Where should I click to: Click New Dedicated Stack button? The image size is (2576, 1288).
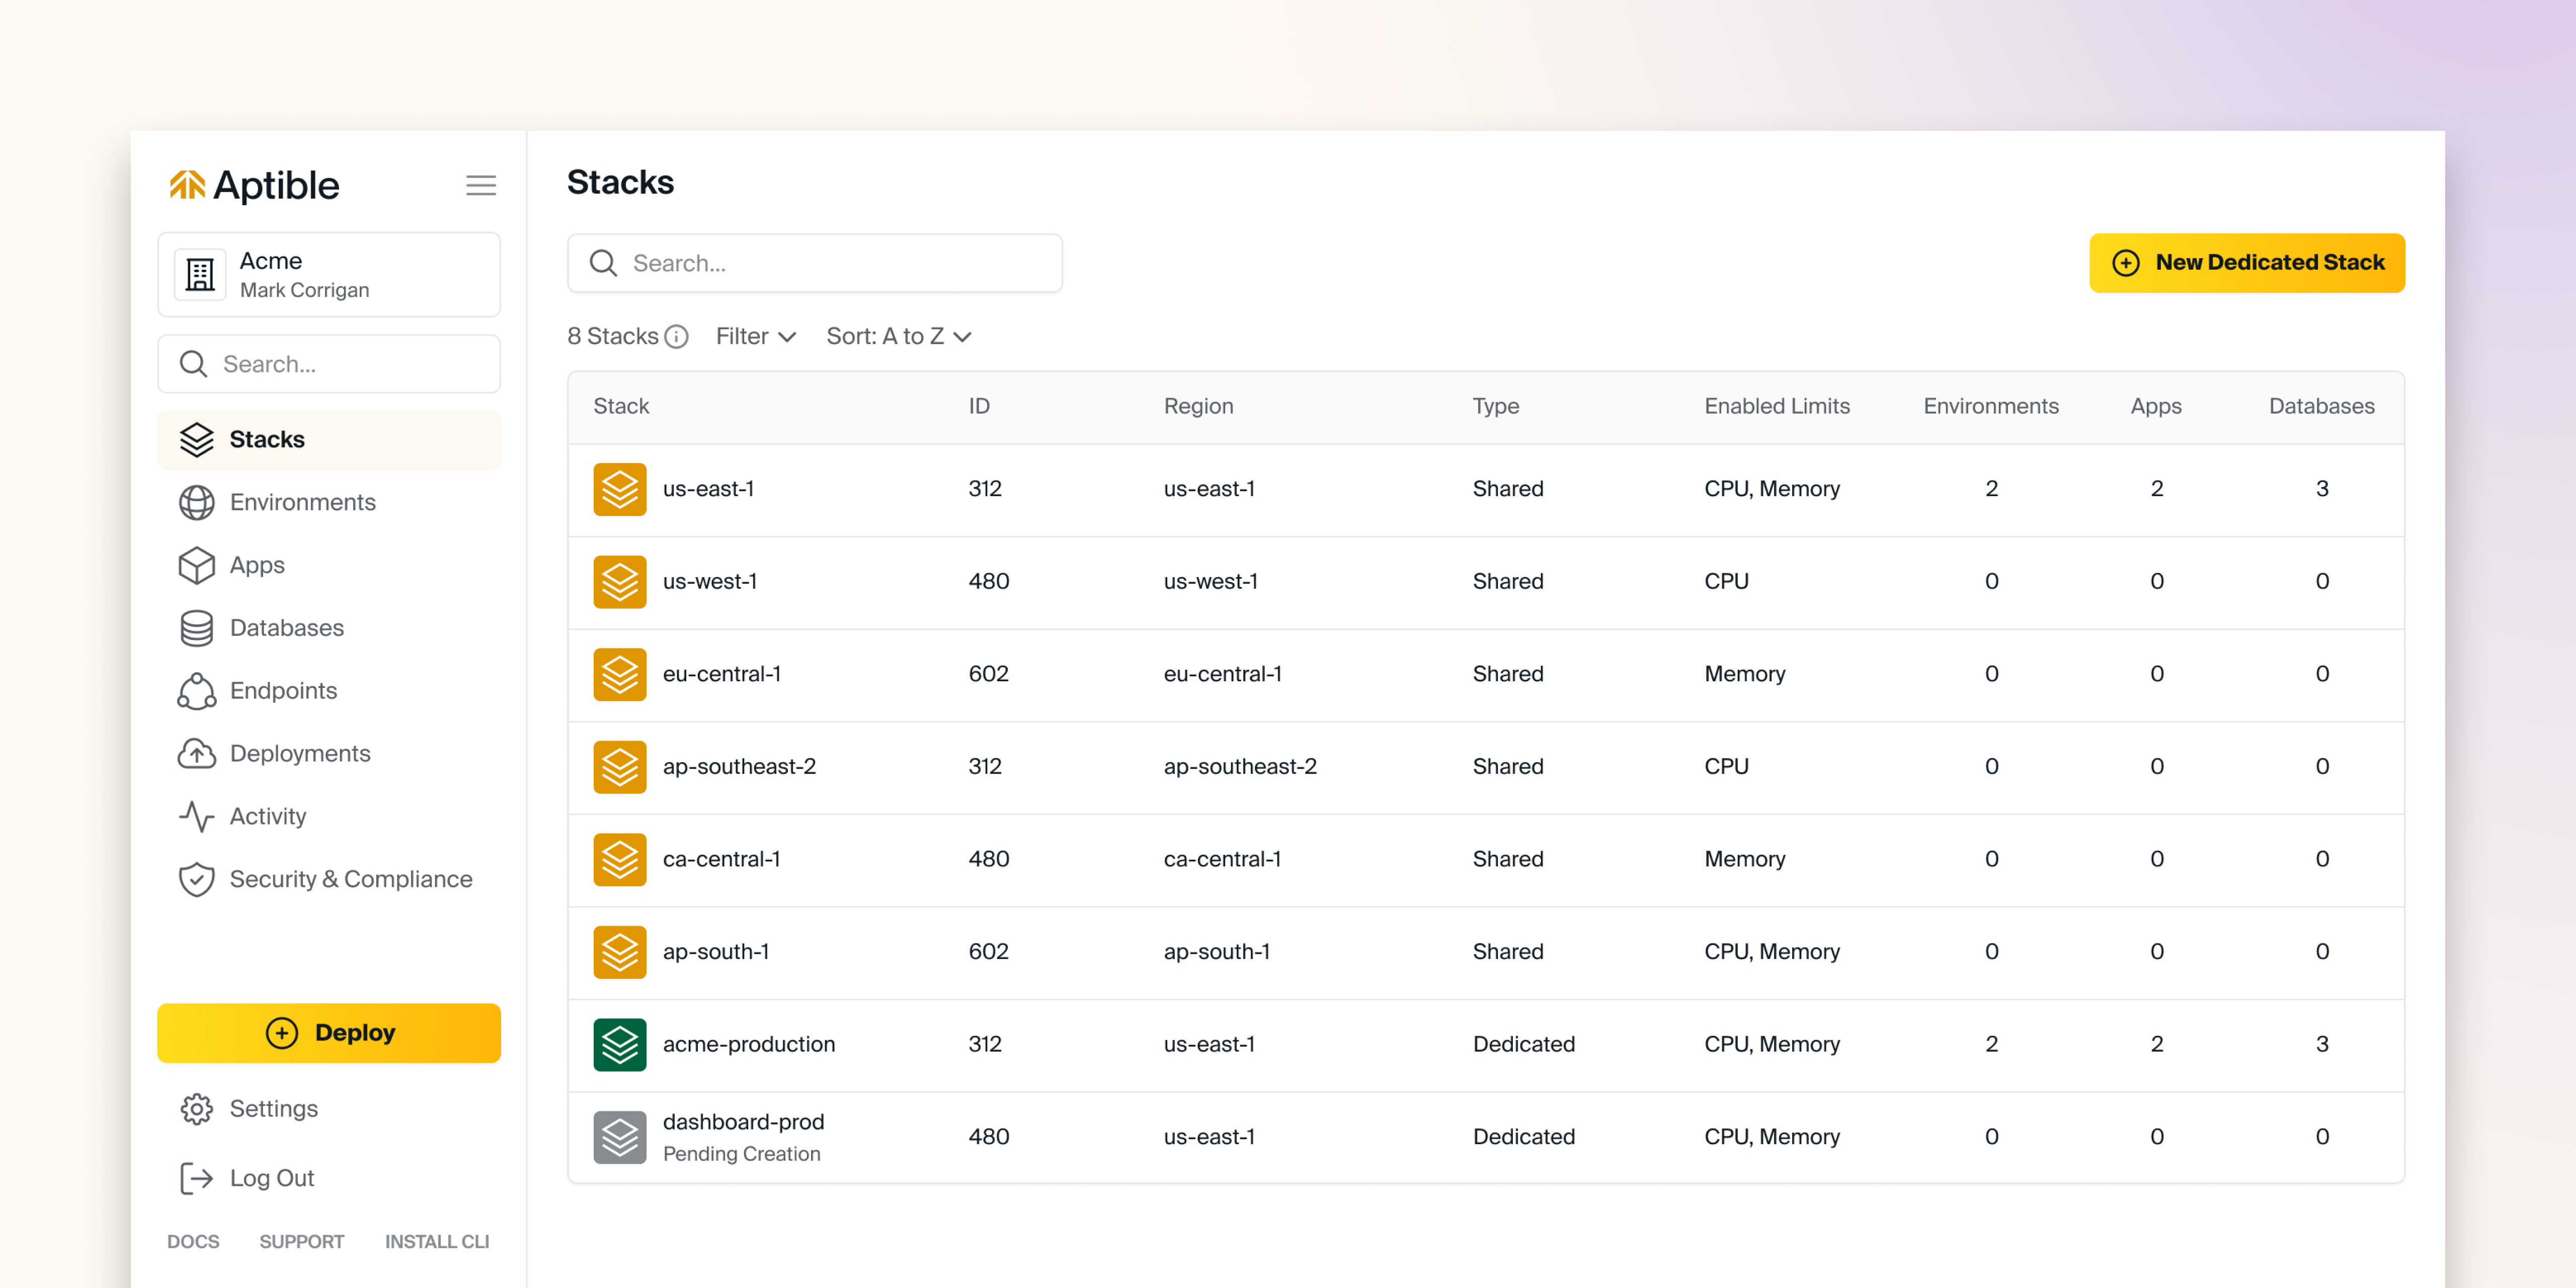point(2246,263)
